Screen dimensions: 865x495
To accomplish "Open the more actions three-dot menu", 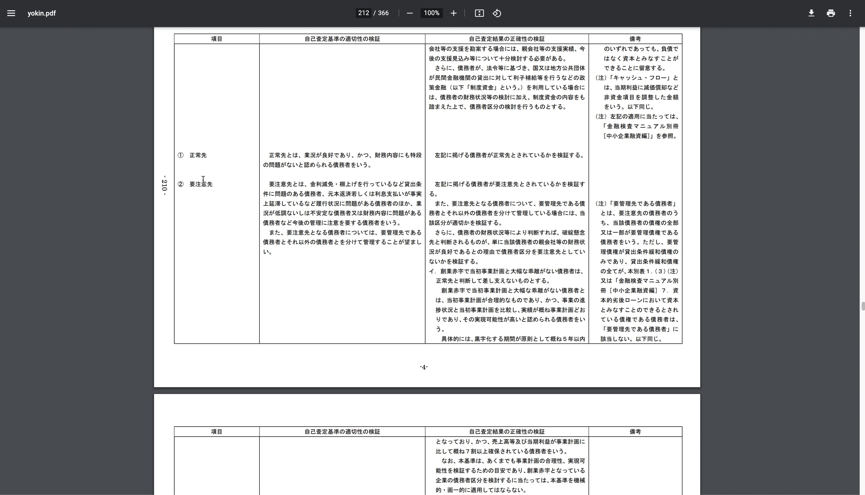I will click(851, 13).
